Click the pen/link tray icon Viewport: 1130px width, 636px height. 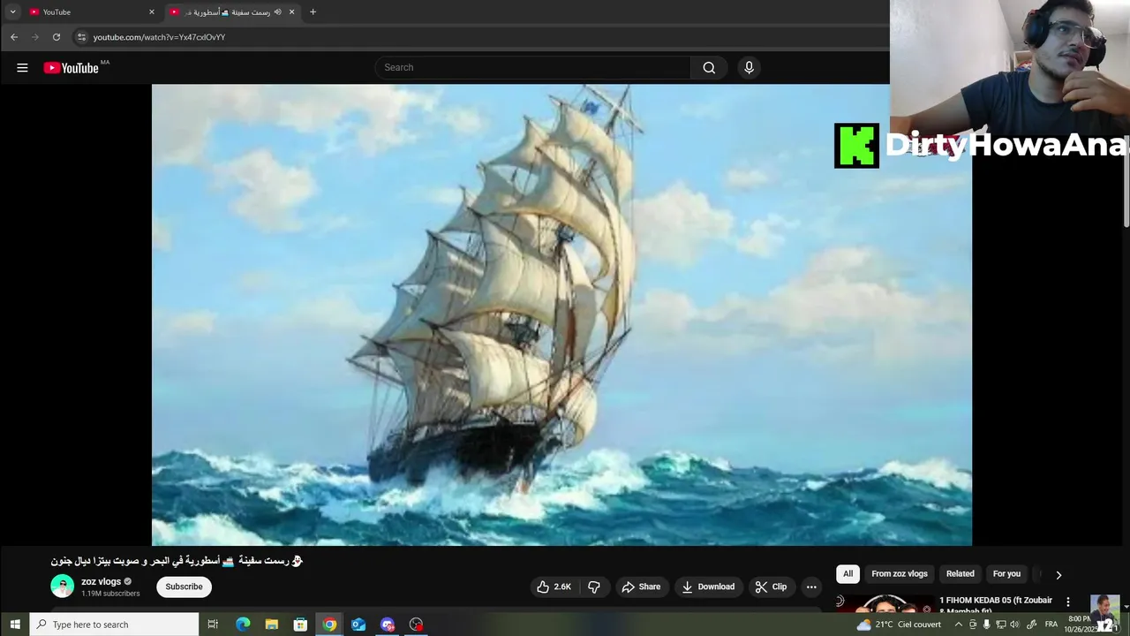pos(1031,625)
